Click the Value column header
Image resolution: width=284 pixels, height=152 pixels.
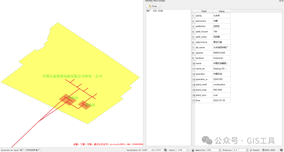click(221, 11)
